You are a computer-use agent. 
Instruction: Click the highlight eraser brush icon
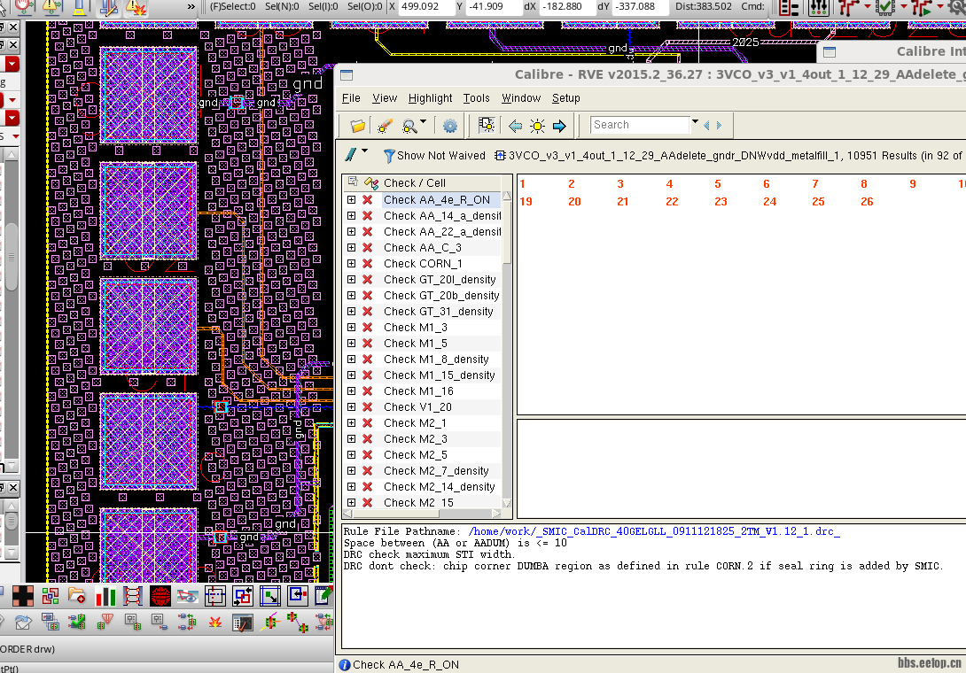pyautogui.click(x=385, y=126)
